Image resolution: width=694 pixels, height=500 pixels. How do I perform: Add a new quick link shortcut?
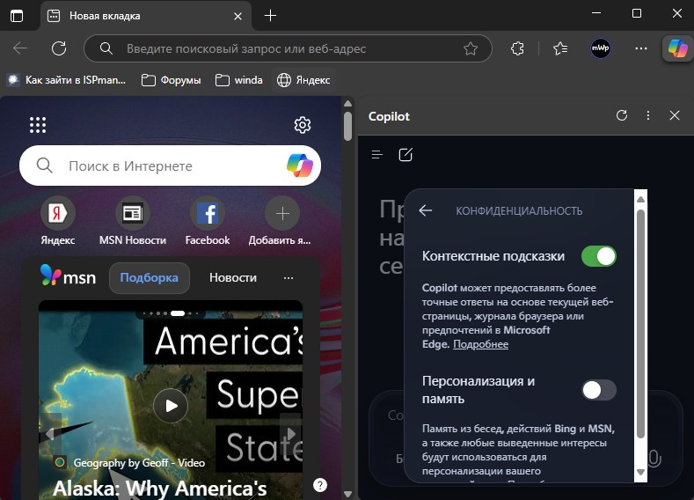point(282,221)
